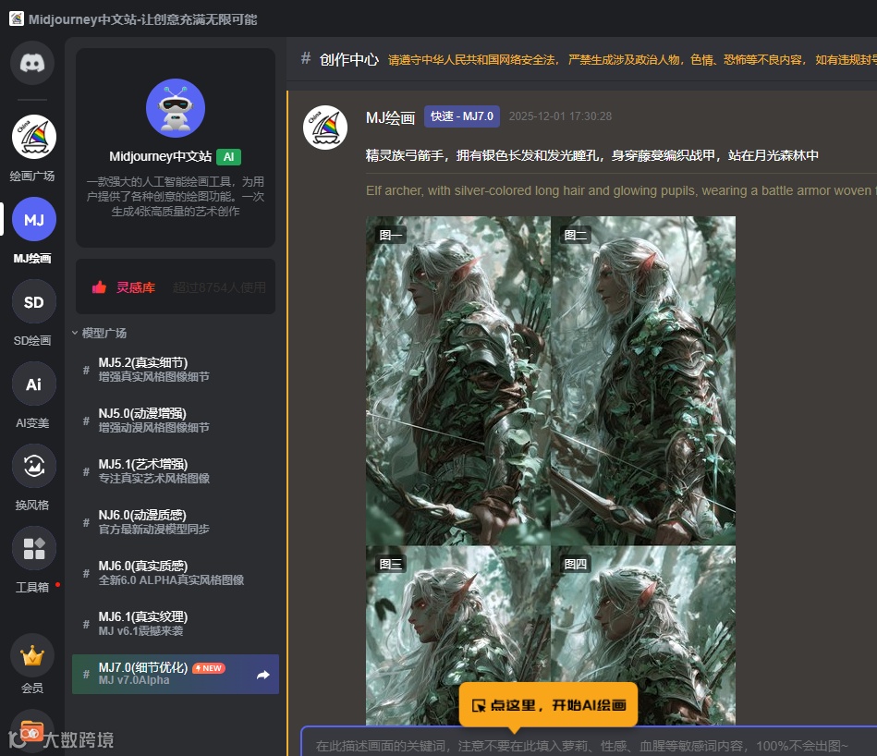Click the 点这里，开始AI绘画 tooltip
Screen dimensions: 877x756
click(x=548, y=704)
